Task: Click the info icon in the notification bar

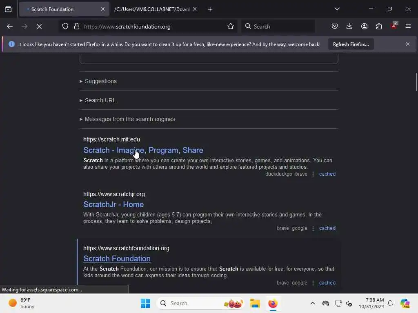Action: (x=11, y=44)
